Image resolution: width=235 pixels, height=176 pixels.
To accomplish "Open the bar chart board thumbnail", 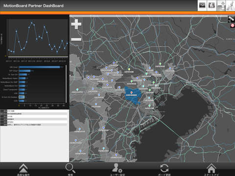I will tap(211, 5).
